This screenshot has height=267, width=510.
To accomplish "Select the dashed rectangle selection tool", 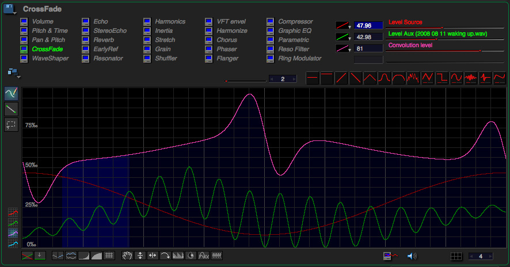I will click(x=11, y=124).
